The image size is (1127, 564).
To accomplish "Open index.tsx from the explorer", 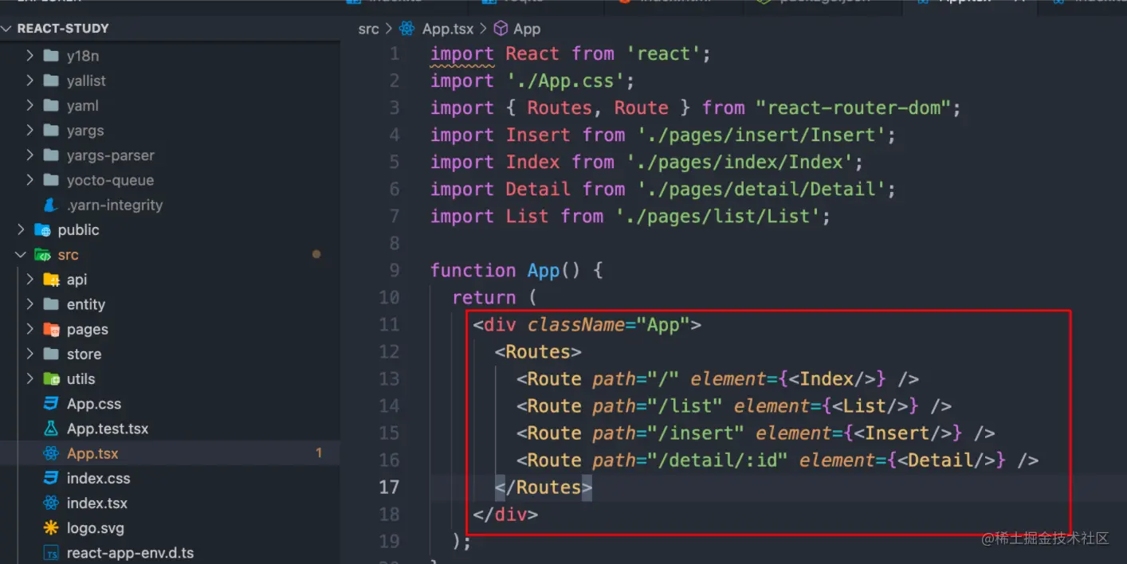I will tap(96, 503).
